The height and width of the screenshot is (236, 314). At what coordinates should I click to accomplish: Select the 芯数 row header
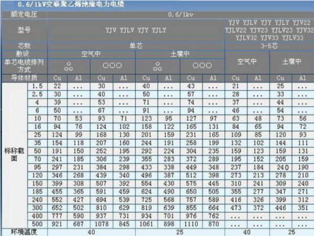[24, 46]
